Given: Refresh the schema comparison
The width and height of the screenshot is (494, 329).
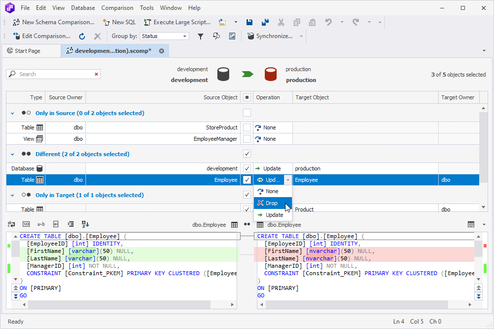Looking at the screenshot, I should [x=82, y=36].
